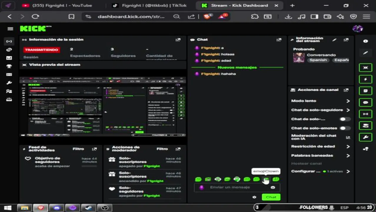The width and height of the screenshot is (376, 212).
Task: Open the bar chart analytics sidebar icon
Action: (9, 58)
